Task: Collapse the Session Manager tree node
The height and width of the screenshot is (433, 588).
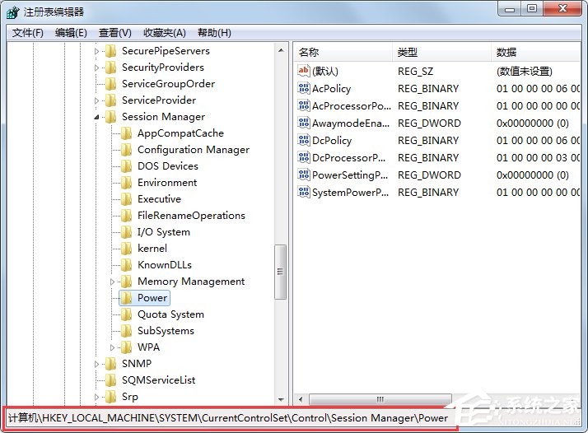Action: (96, 117)
